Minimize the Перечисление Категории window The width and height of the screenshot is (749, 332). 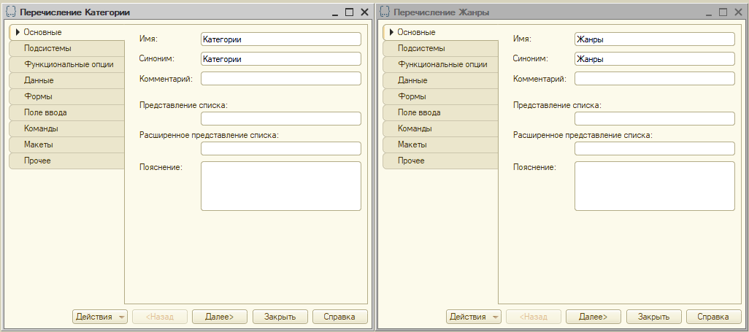point(335,12)
